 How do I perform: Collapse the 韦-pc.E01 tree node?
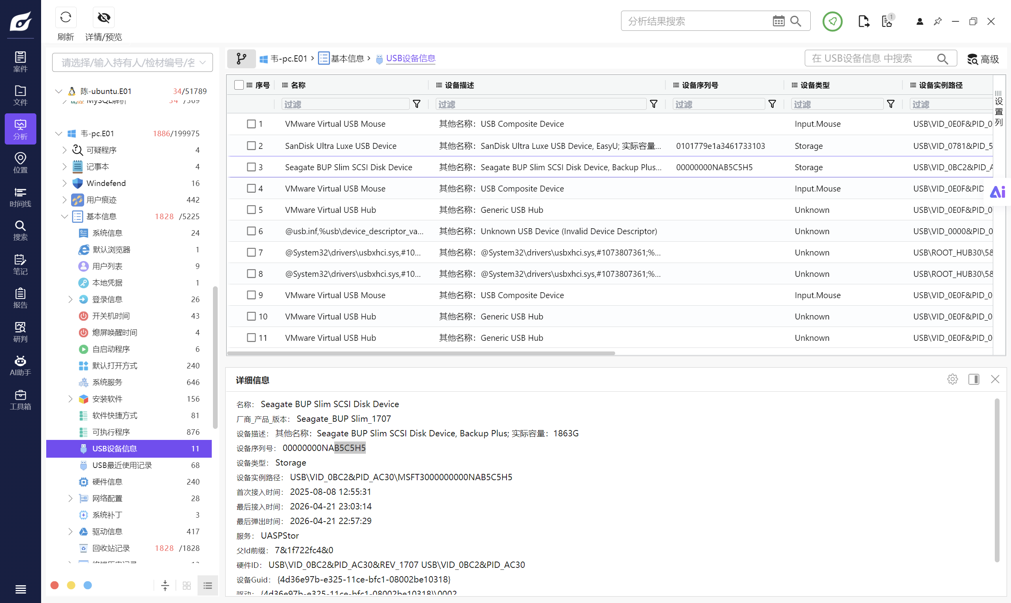[x=58, y=133]
